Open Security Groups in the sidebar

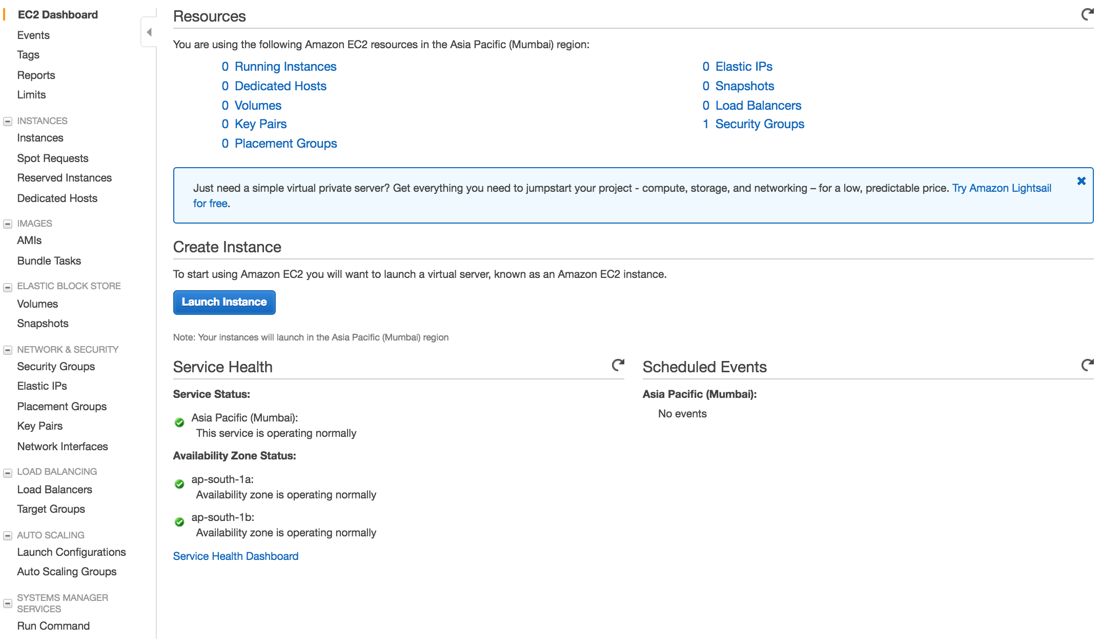(56, 367)
